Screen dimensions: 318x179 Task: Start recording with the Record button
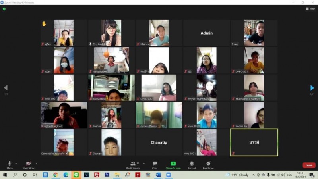[x=192, y=164]
